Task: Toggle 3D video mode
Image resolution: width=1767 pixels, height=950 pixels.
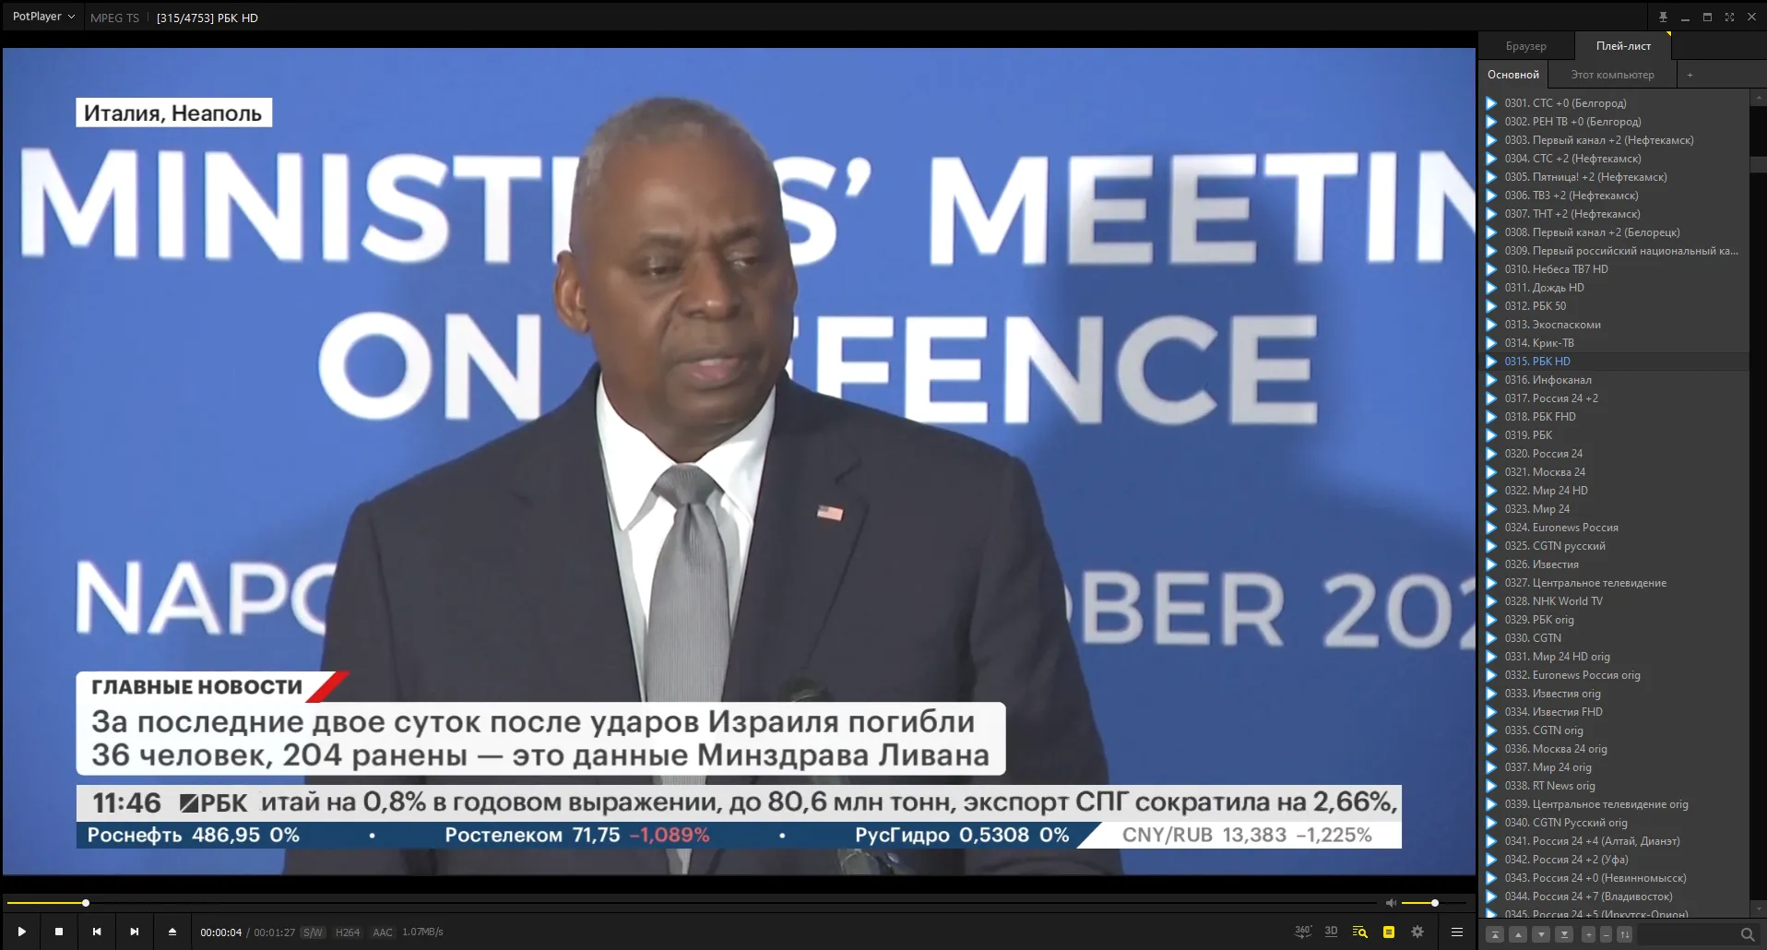Action: click(x=1331, y=932)
